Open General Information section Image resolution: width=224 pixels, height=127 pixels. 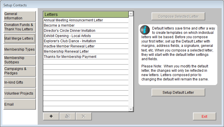[20, 16]
